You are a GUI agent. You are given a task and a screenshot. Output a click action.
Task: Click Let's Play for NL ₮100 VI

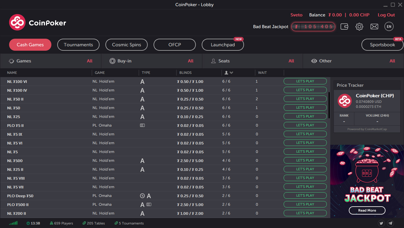[x=305, y=81]
